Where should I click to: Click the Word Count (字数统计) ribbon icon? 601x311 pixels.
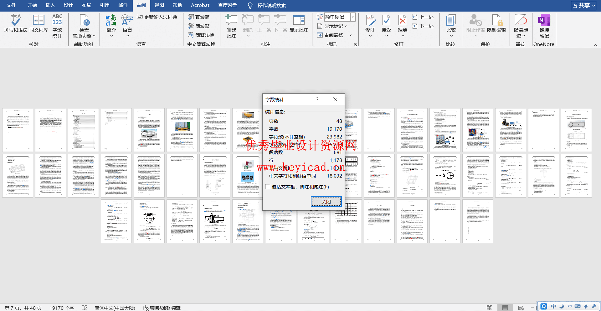(57, 26)
